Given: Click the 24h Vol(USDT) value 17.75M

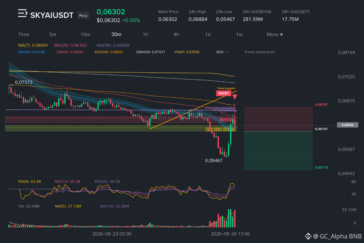Looking at the screenshot, I should coord(290,19).
